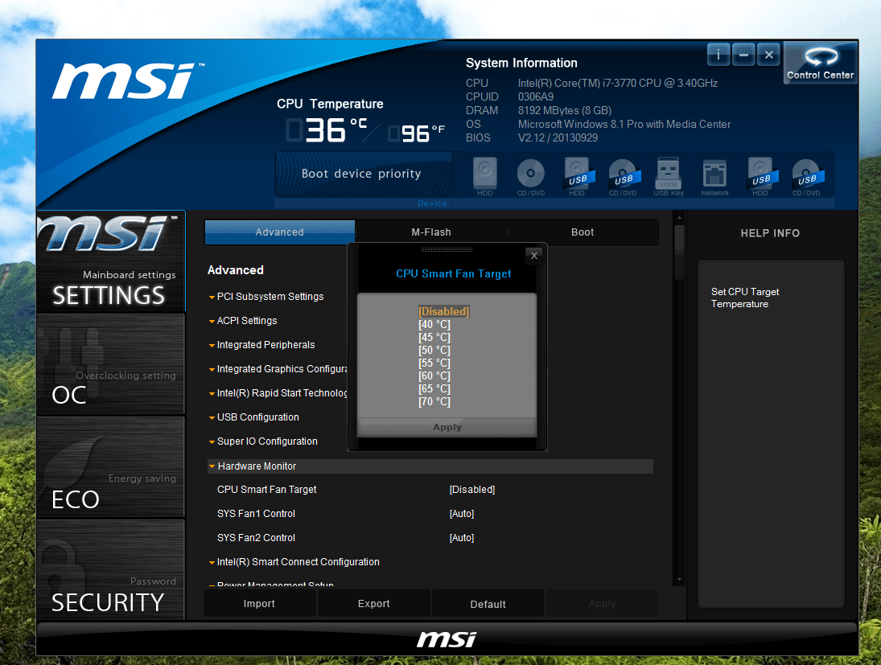The height and width of the screenshot is (665, 881).
Task: Click the SYS Fan2 Control label
Action: click(x=256, y=538)
